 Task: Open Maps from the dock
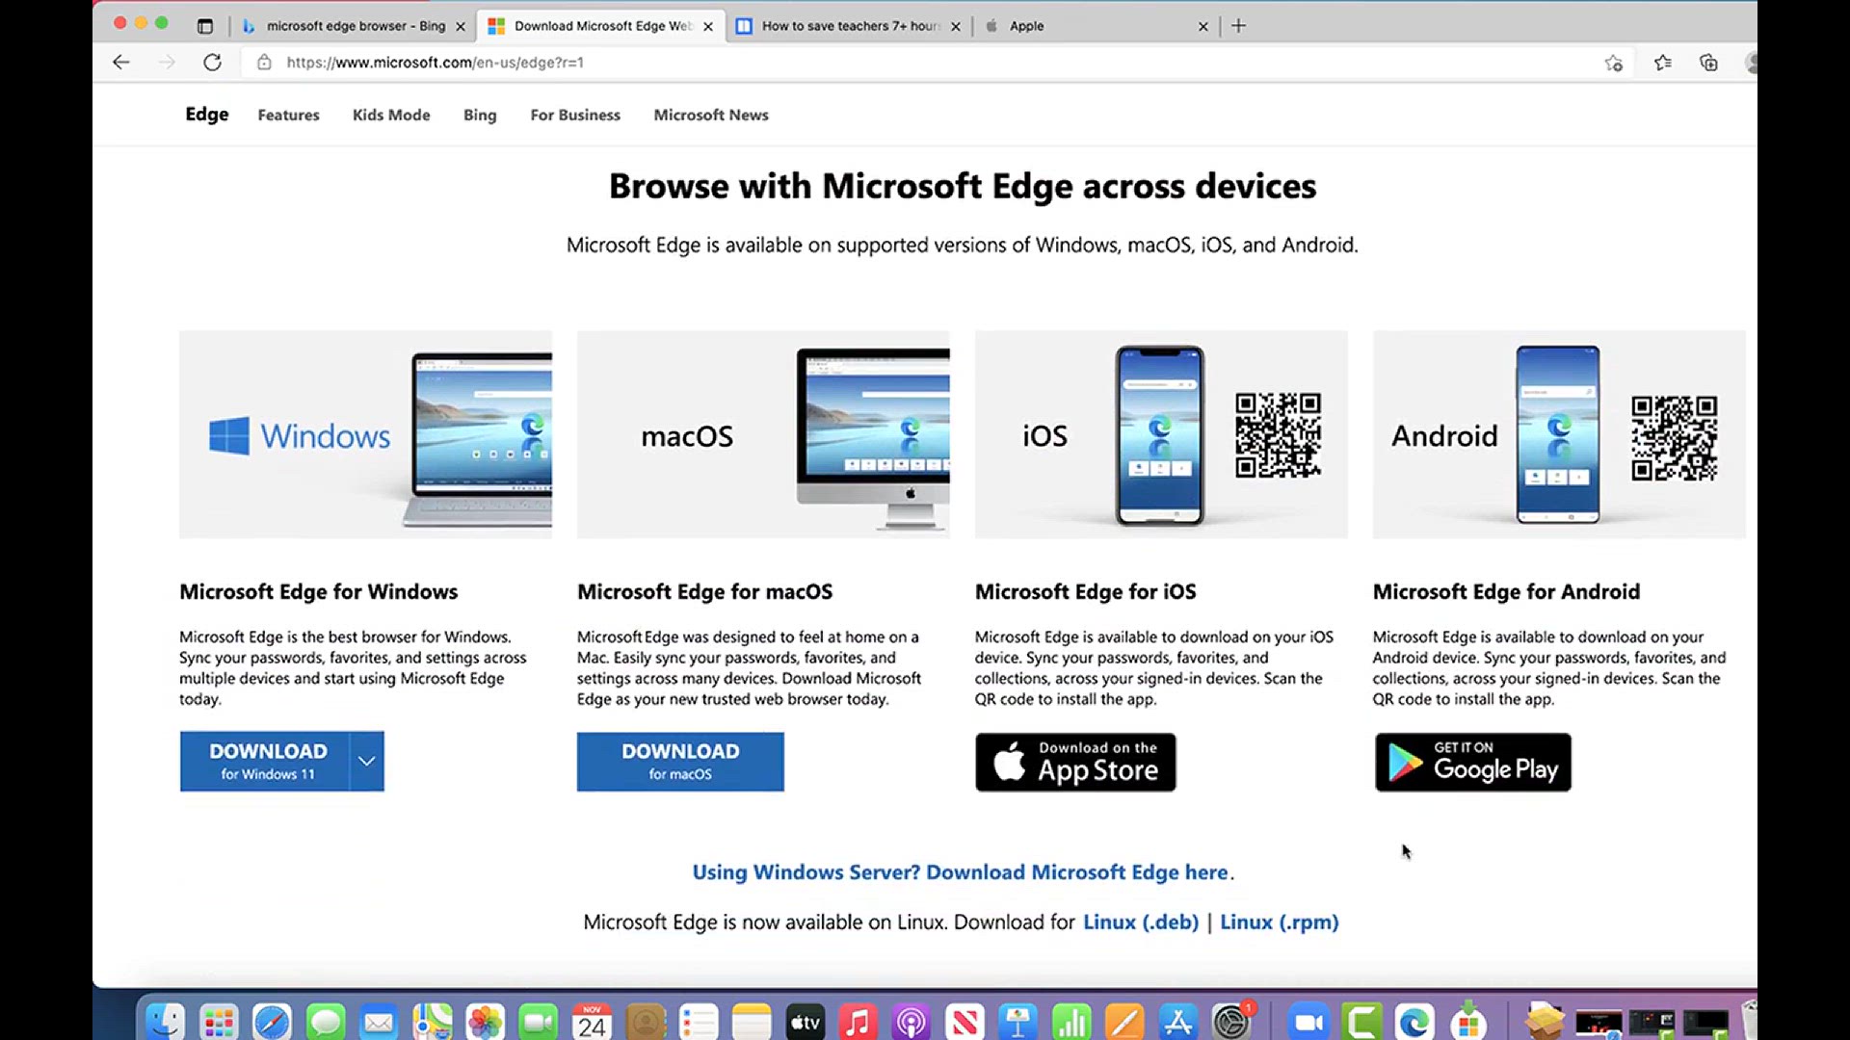coord(432,1022)
